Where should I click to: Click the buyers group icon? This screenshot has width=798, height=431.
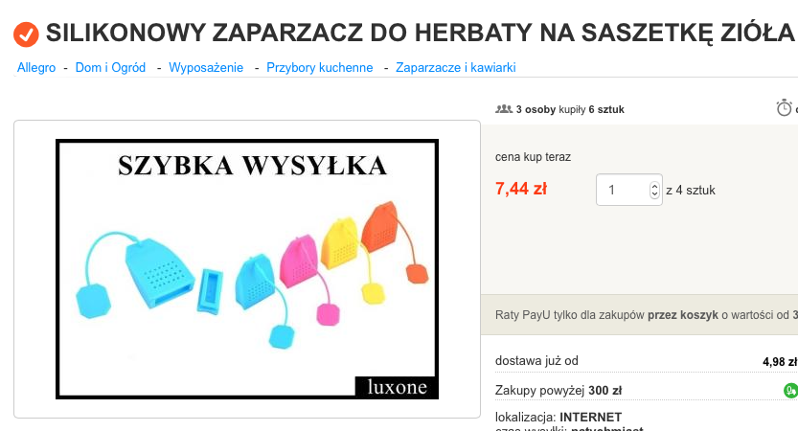504,109
